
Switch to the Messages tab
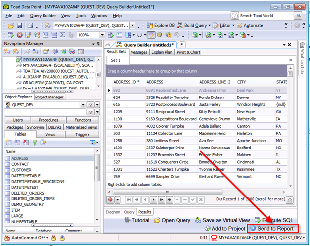click(x=139, y=52)
